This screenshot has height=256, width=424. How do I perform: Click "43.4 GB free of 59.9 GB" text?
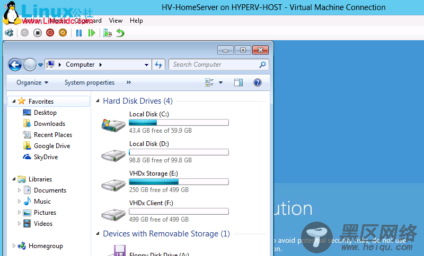tap(161, 131)
